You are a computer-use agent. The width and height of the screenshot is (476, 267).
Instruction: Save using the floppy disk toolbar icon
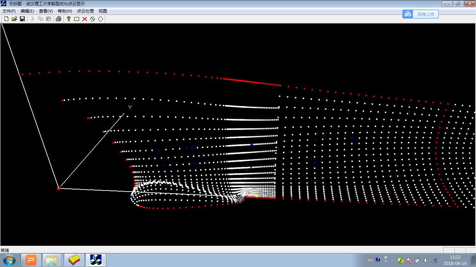click(22, 19)
